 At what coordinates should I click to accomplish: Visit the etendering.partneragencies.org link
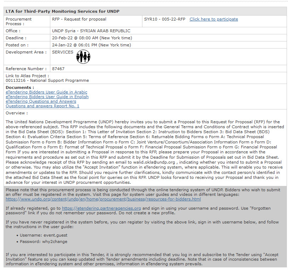101,208
